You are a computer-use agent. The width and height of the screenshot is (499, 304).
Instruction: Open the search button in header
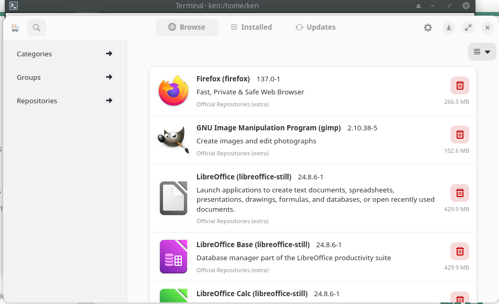(x=37, y=28)
